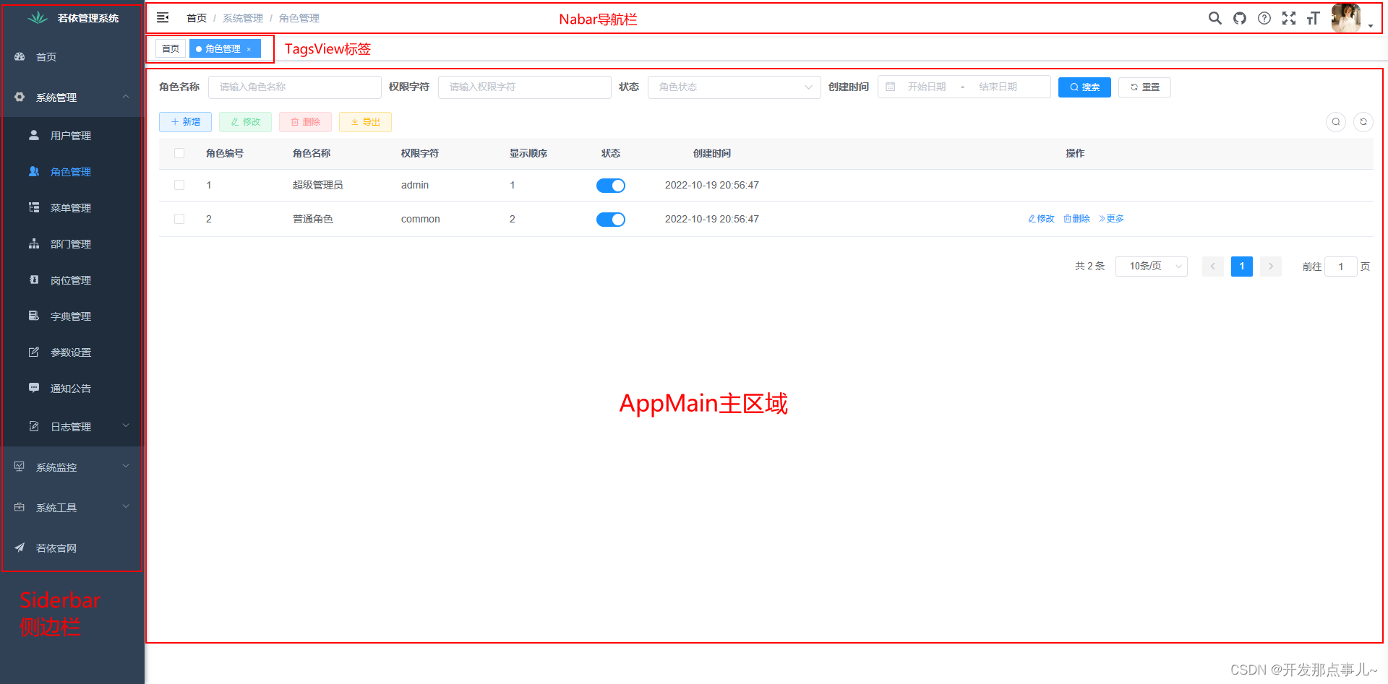The image size is (1388, 684).
Task: Open the avatar dropdown caret
Action: tap(1371, 26)
